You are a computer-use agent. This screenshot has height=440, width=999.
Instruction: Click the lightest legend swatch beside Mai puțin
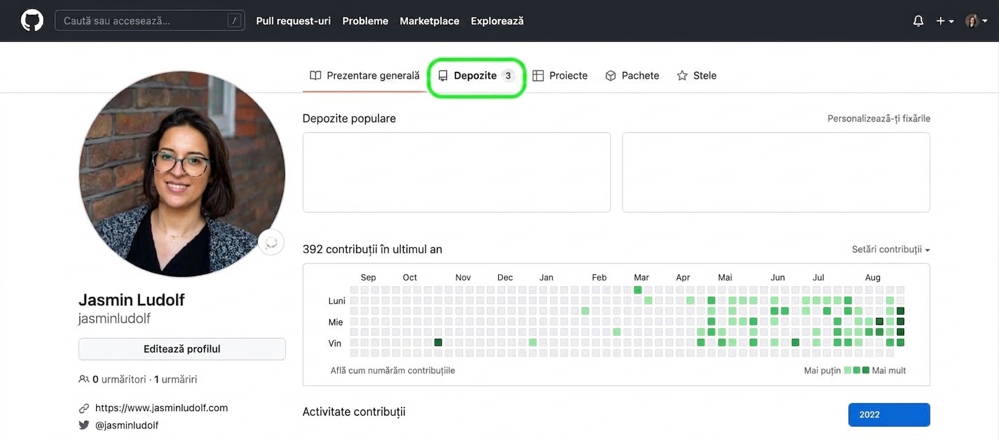point(848,370)
